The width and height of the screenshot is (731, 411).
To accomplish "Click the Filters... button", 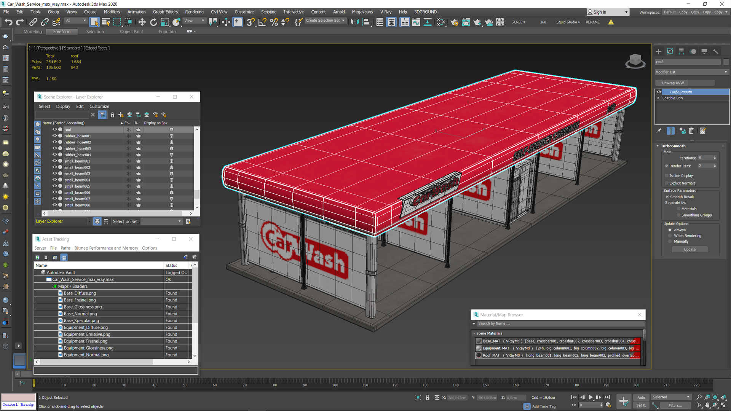I will pyautogui.click(x=675, y=406).
